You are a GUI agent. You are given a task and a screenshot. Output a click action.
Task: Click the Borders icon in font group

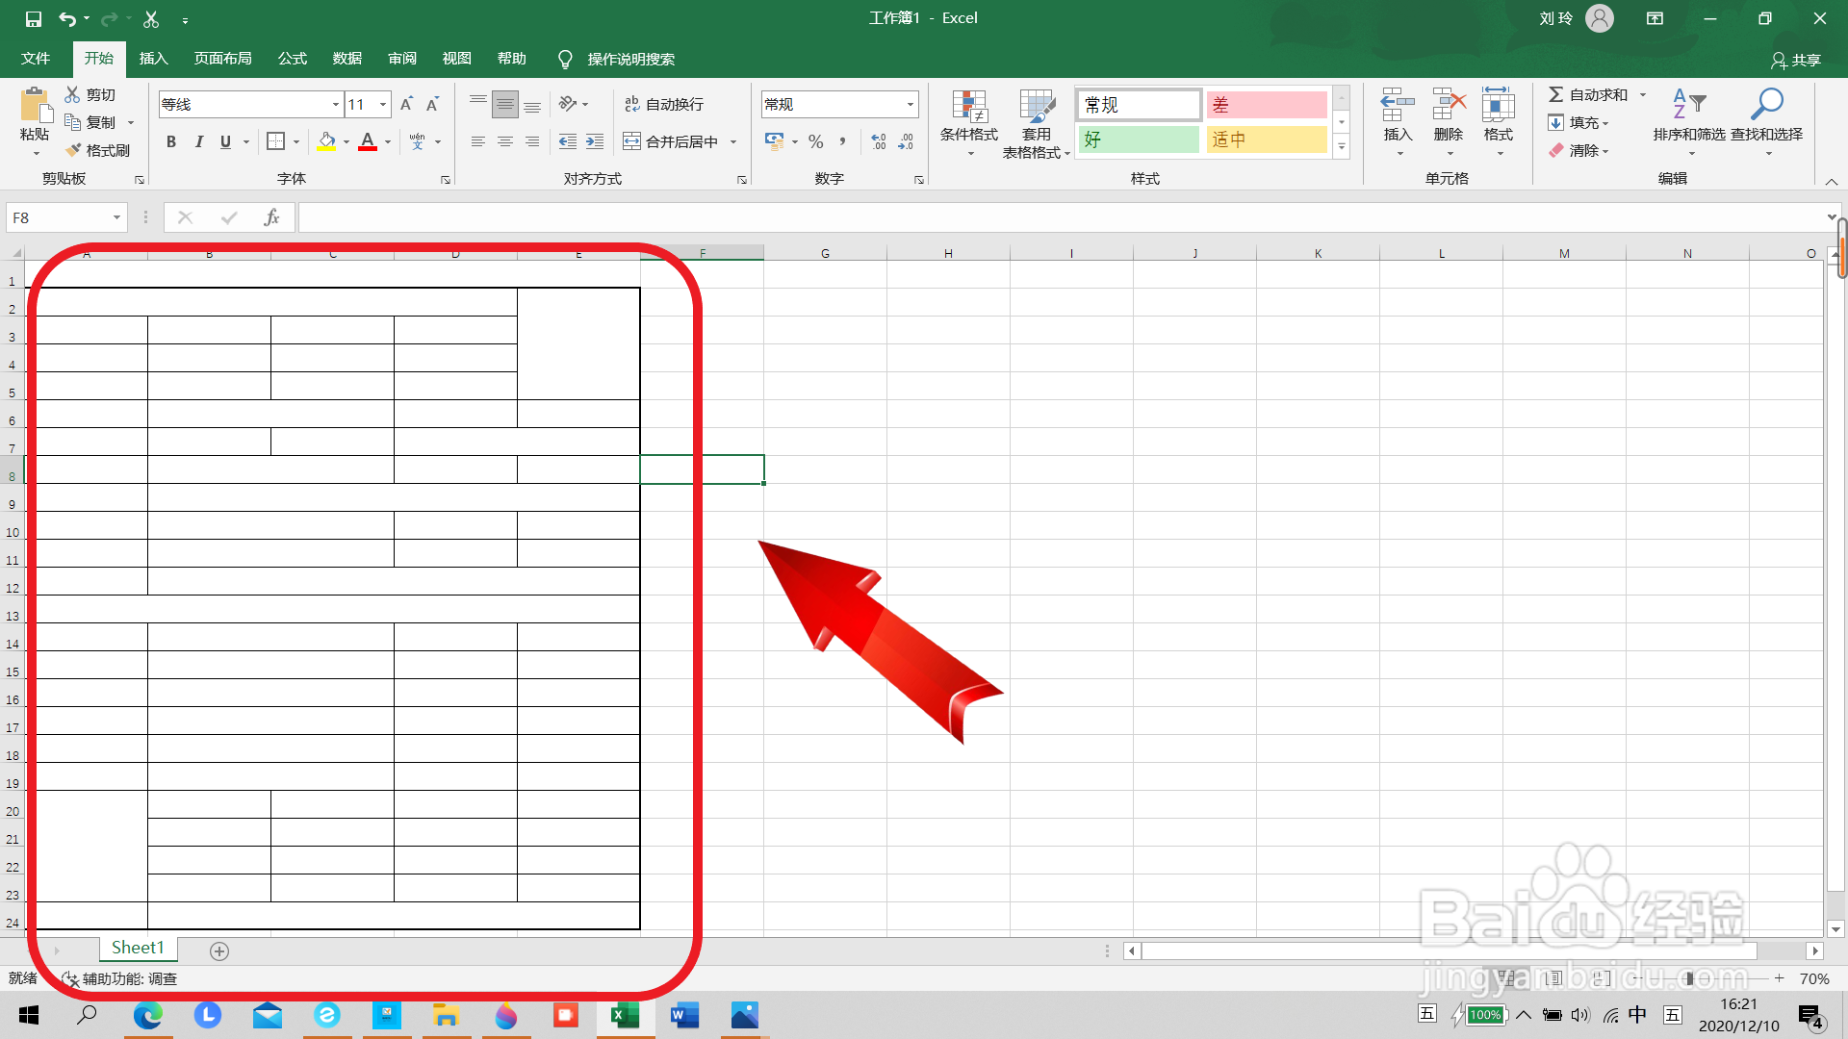[275, 141]
